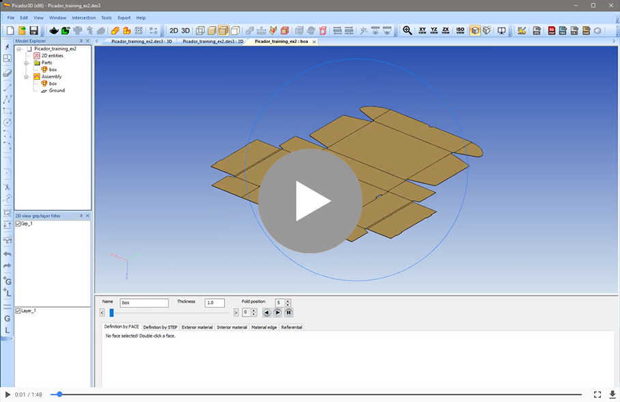Toggle video fullscreen icon

coord(597,394)
